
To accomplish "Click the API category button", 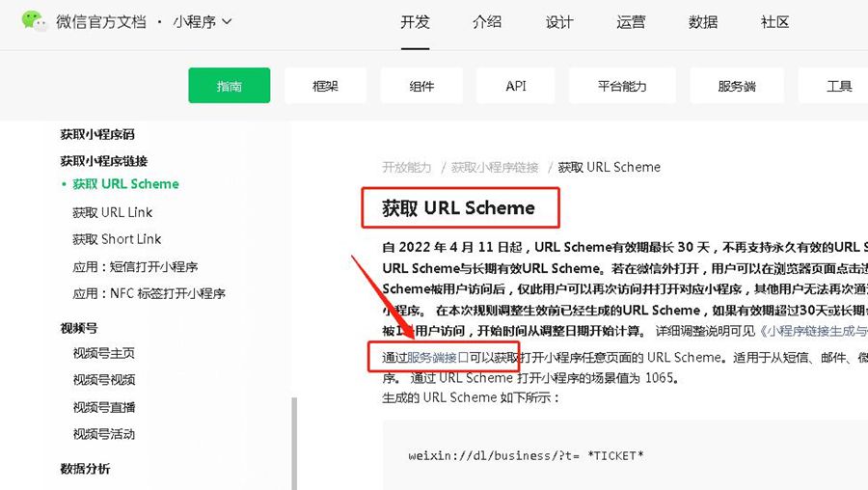I will tap(516, 86).
